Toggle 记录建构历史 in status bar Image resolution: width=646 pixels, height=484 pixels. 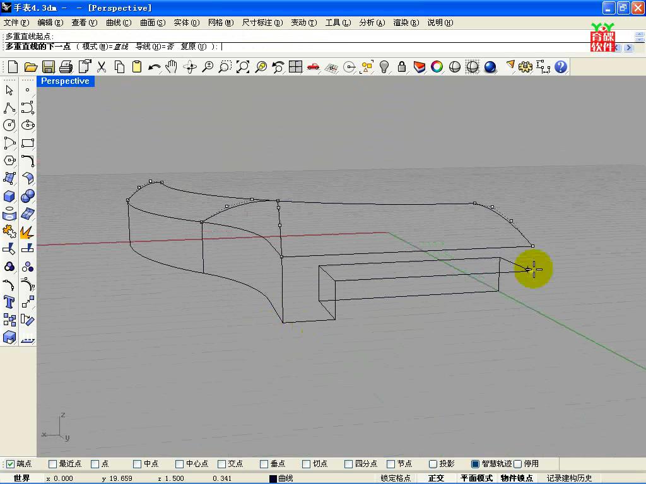(570, 478)
